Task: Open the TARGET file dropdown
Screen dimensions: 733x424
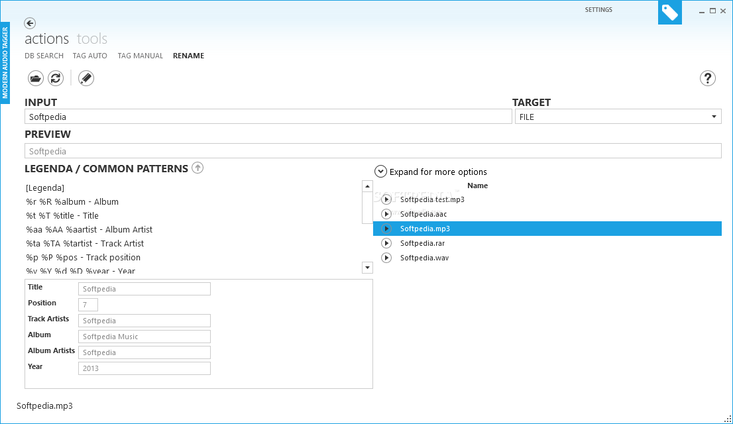Action: click(x=714, y=117)
